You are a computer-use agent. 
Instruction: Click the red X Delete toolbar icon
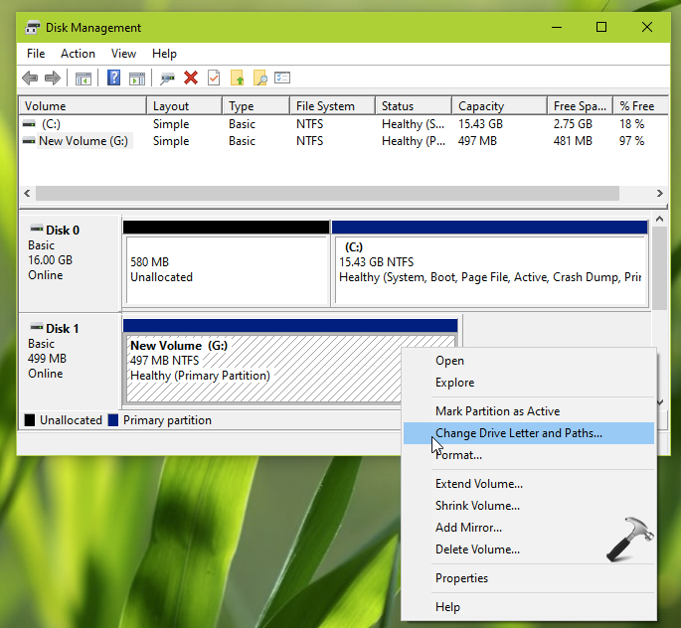coord(191,78)
